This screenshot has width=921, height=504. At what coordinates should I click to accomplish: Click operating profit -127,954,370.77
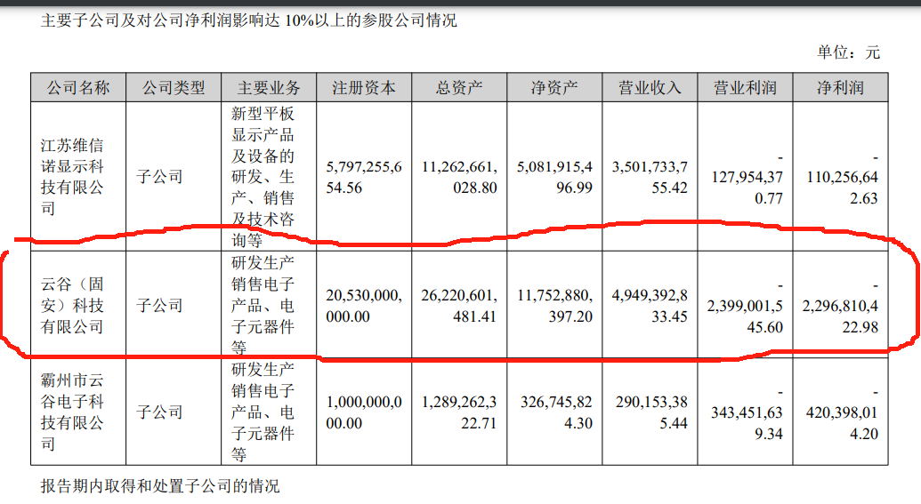pos(747,177)
